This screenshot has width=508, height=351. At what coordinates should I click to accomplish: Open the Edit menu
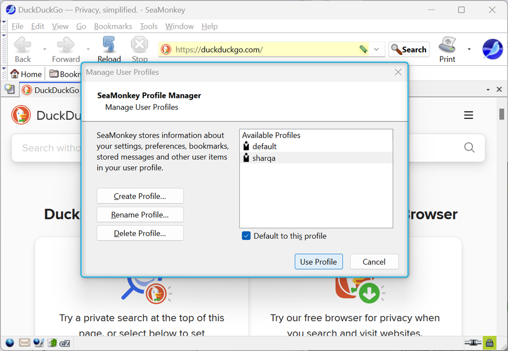click(38, 26)
